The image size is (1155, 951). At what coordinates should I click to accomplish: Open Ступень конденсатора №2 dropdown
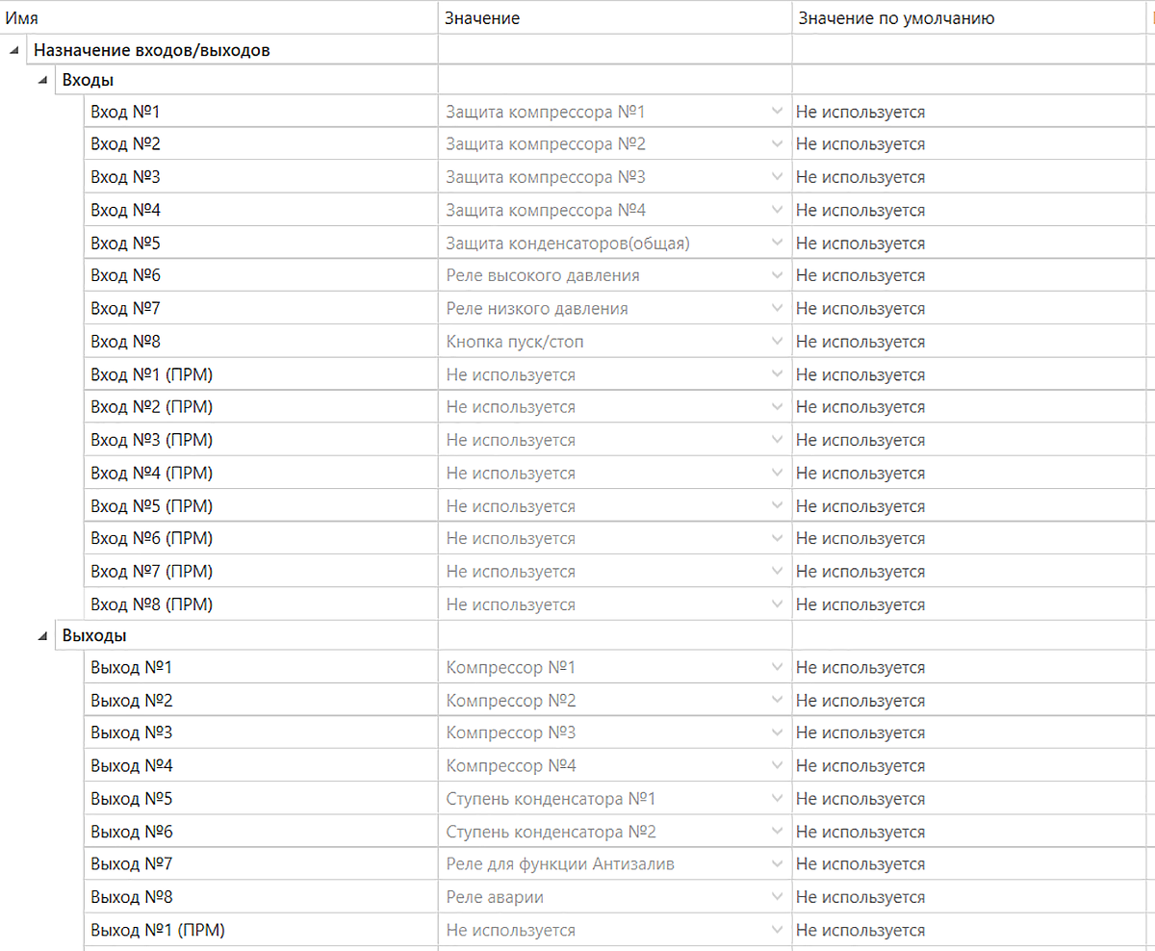pyautogui.click(x=778, y=832)
